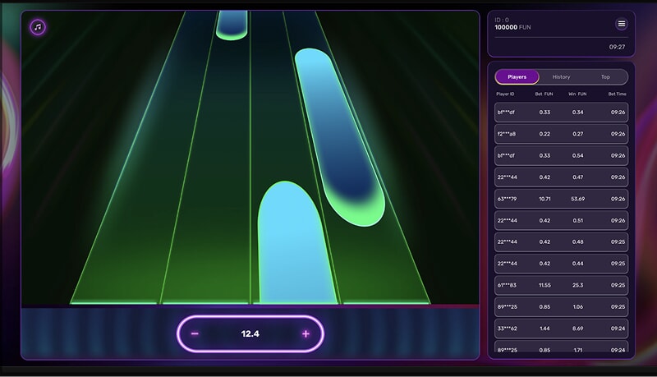Select the 33***62 player row
The width and height of the screenshot is (657, 377).
[561, 329]
